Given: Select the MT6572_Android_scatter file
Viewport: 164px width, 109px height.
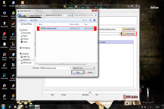Looking at the screenshot, I should (x=67, y=28).
